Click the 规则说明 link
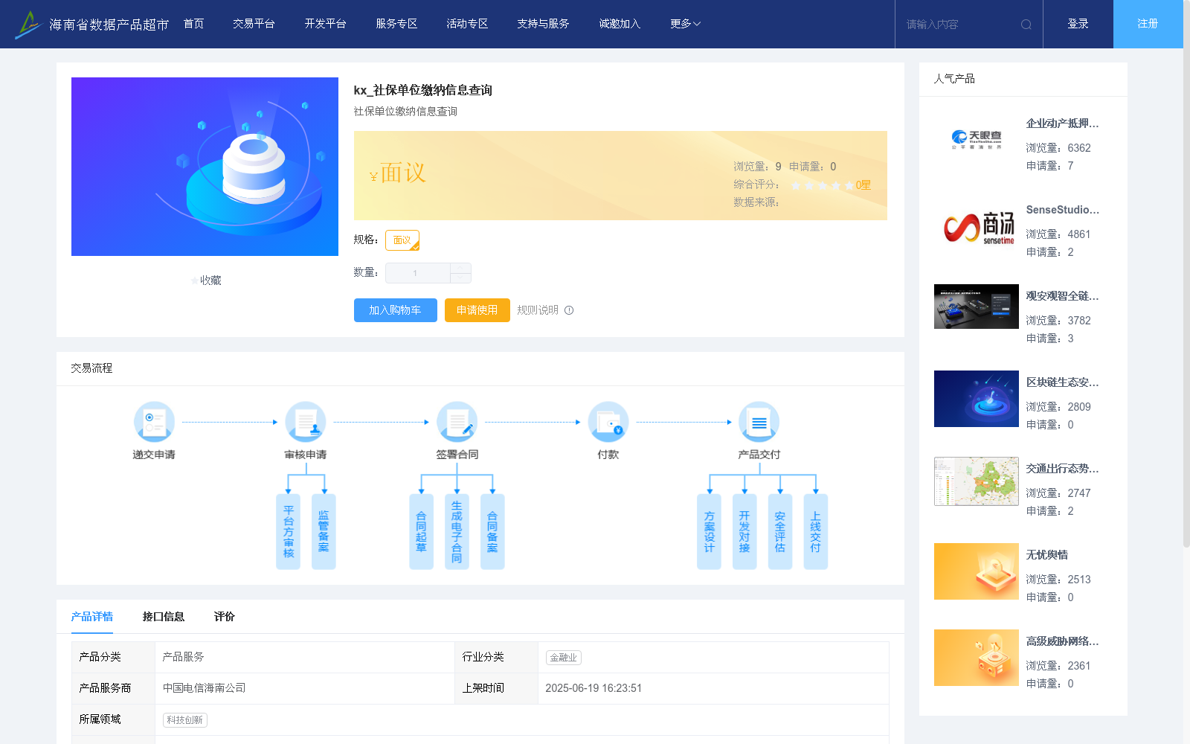 (x=538, y=310)
